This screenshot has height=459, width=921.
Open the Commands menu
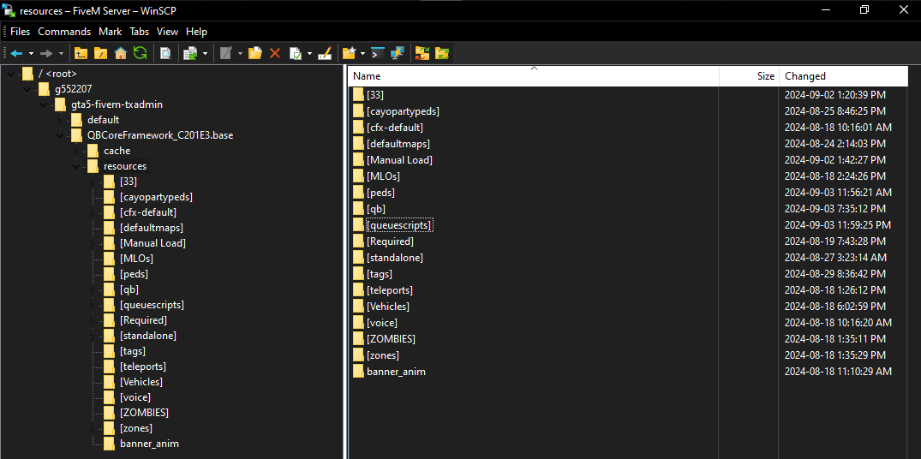point(64,32)
